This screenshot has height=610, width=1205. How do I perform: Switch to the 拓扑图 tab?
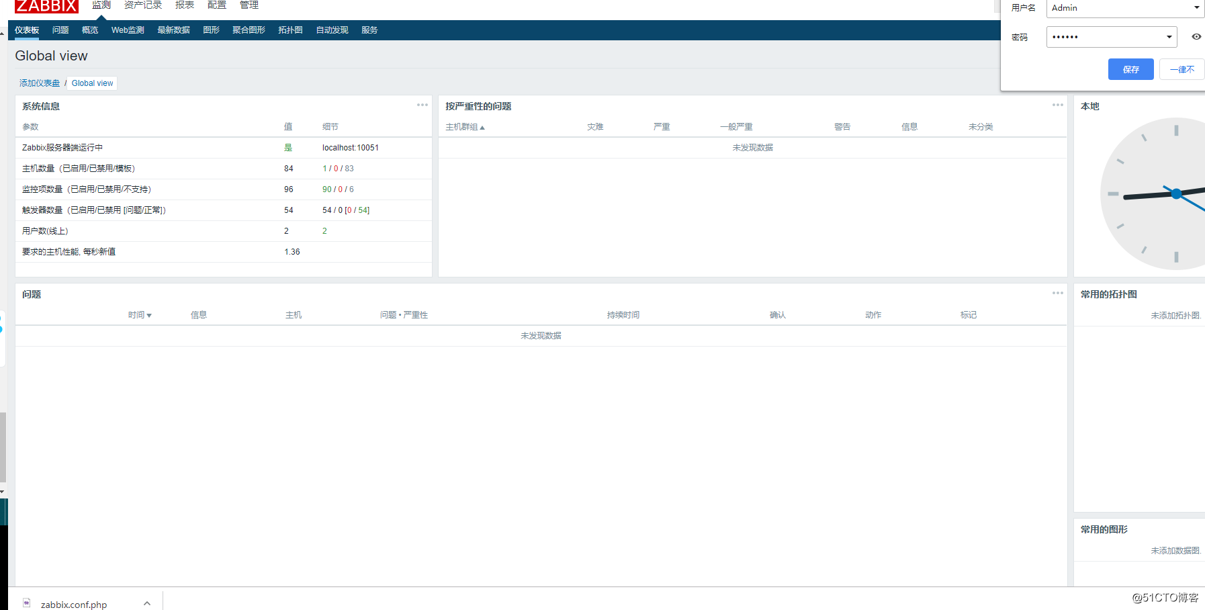coord(289,30)
